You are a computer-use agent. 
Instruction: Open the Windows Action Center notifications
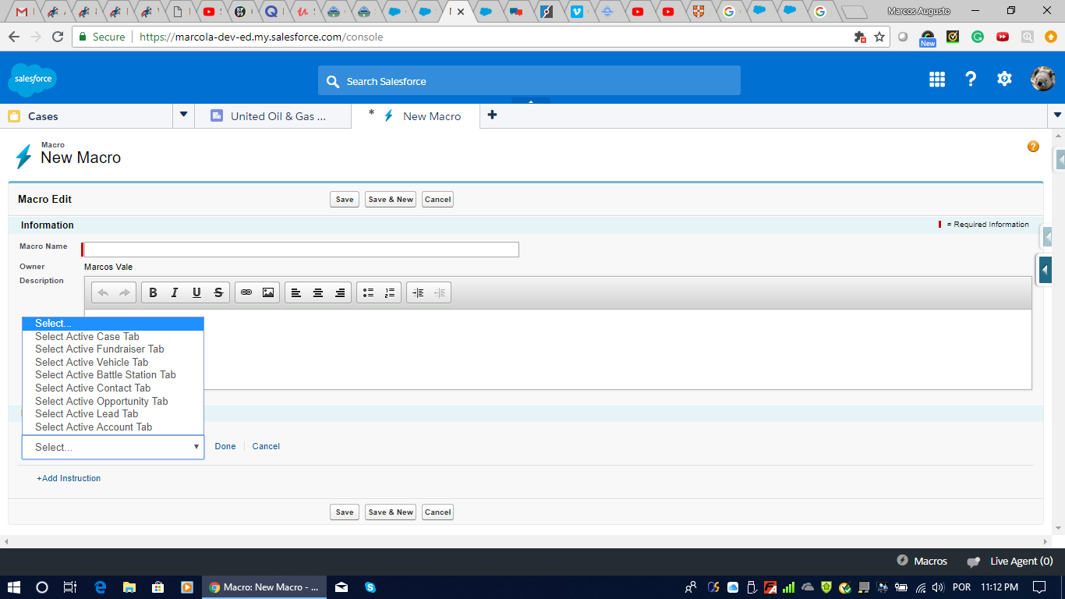(x=1039, y=587)
